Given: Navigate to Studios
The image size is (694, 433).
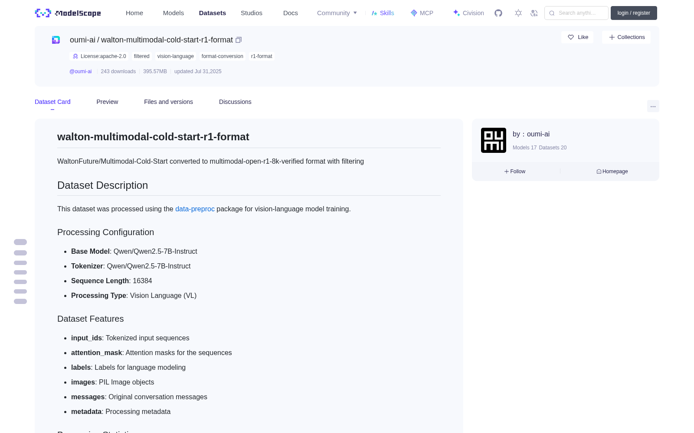Looking at the screenshot, I should 252,13.
